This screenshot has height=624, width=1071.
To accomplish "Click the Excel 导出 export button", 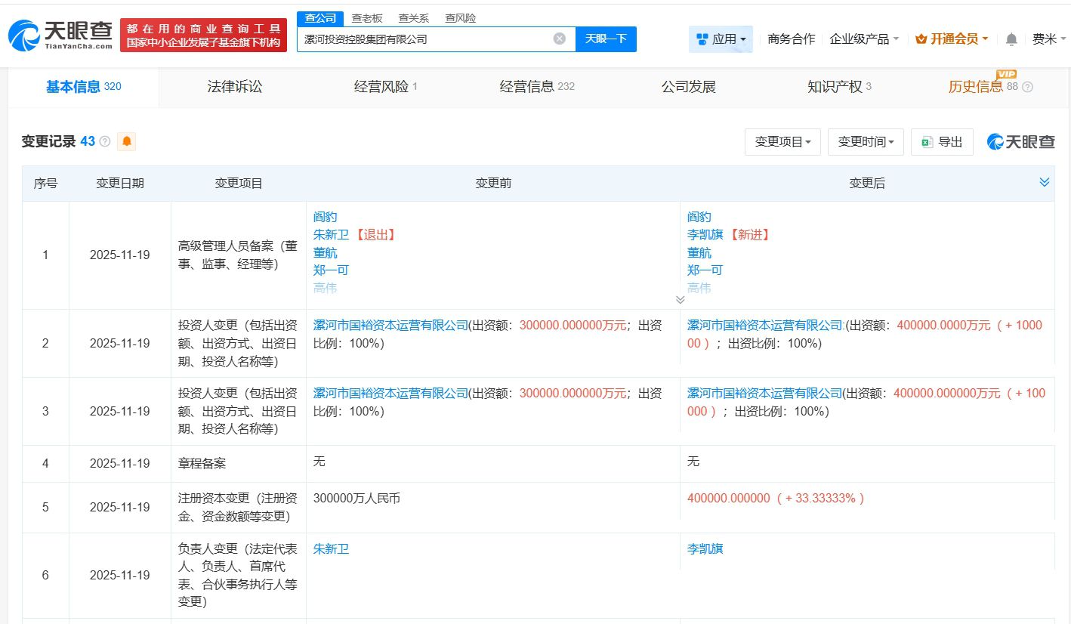I will (942, 142).
